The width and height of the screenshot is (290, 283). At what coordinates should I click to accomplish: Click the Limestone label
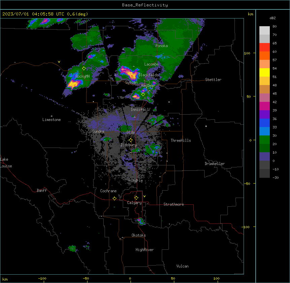pyautogui.click(x=51, y=120)
